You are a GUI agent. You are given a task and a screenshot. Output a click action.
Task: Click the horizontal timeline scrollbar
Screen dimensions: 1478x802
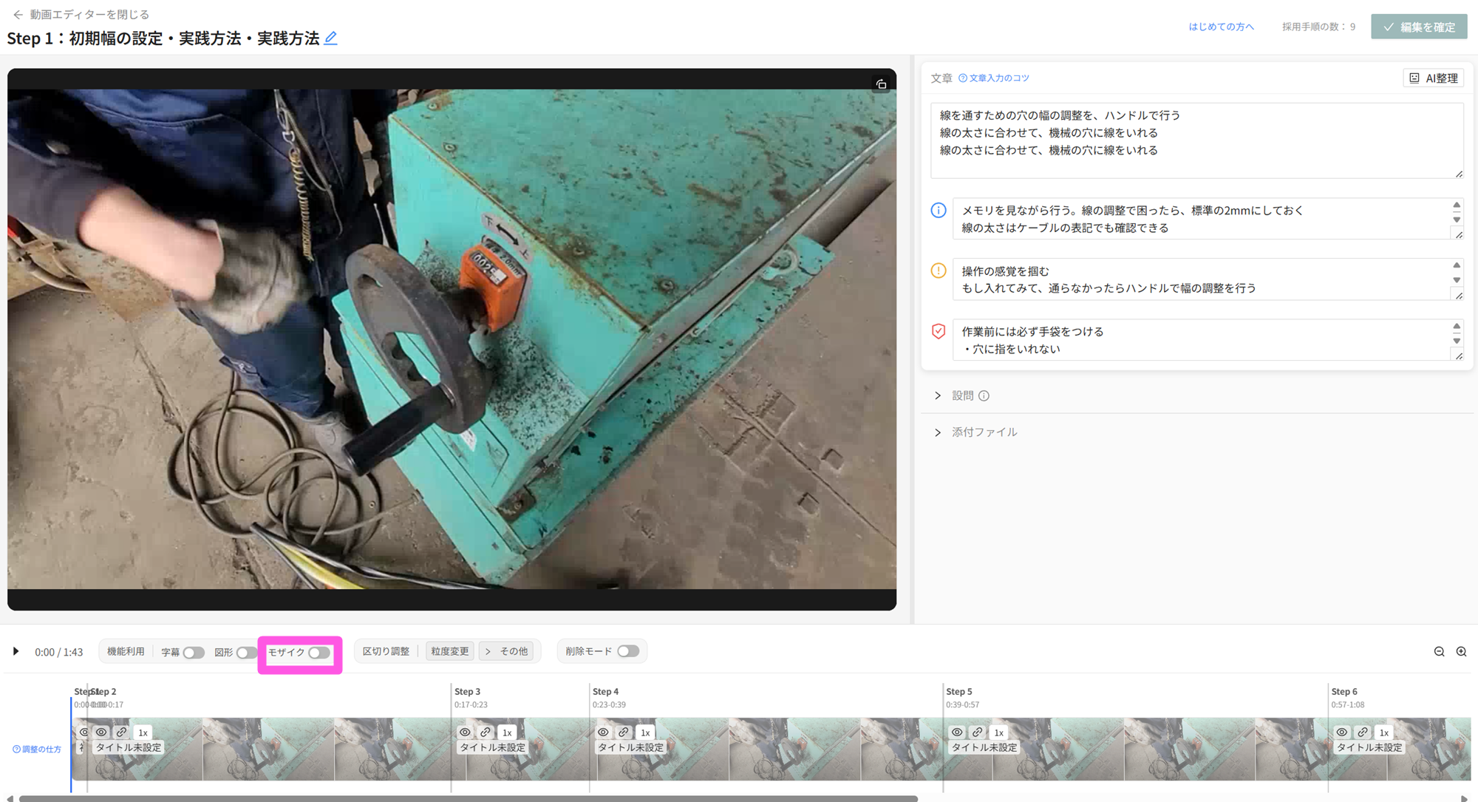[467, 798]
